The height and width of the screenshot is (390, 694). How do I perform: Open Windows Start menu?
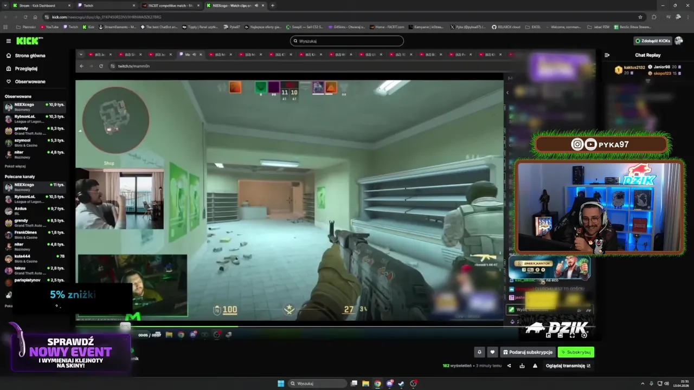coord(281,383)
